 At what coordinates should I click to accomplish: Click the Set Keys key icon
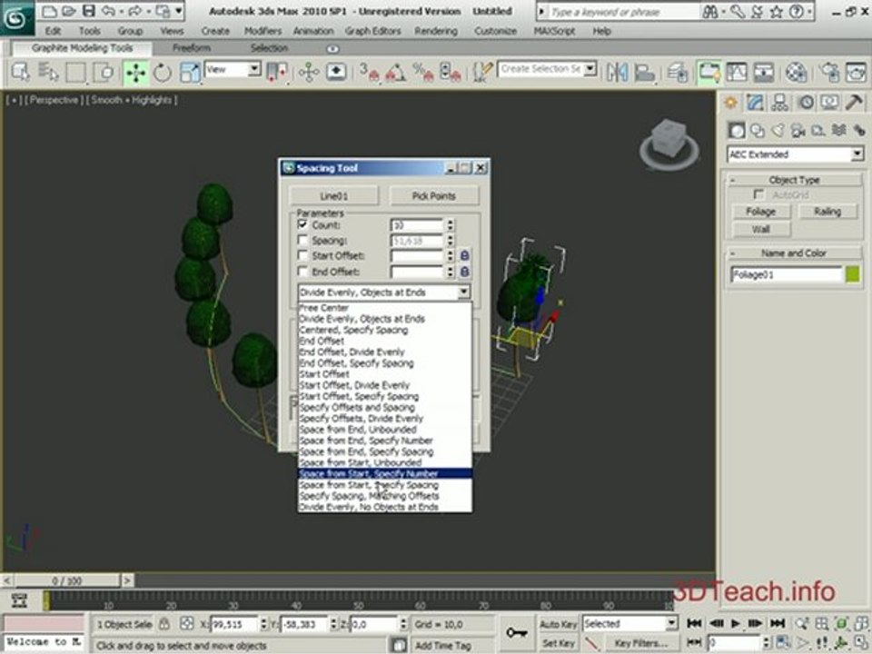click(x=517, y=633)
